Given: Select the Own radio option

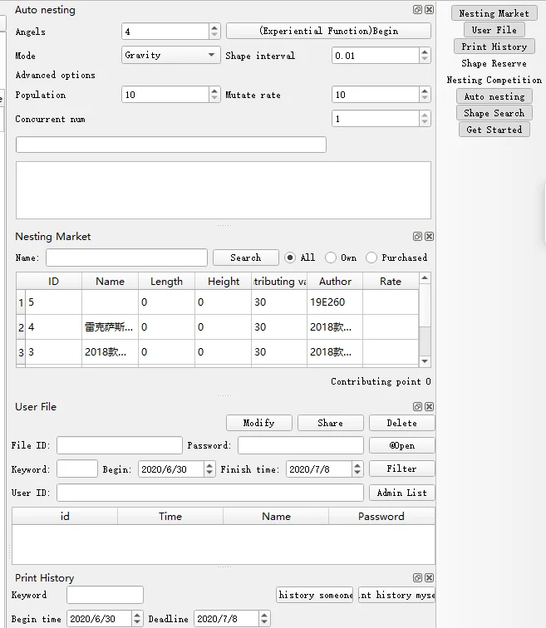Looking at the screenshot, I should click(x=331, y=258).
